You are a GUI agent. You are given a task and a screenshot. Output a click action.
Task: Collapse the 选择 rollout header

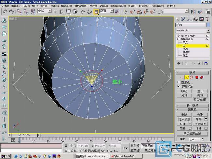(x=192, y=73)
